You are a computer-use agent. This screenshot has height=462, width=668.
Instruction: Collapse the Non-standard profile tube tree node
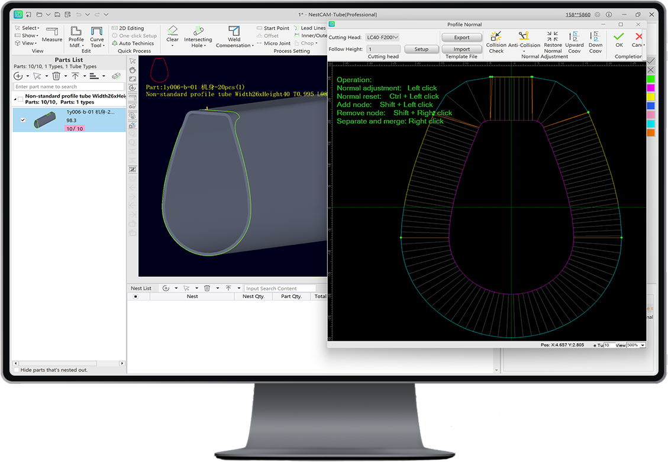tap(15, 99)
